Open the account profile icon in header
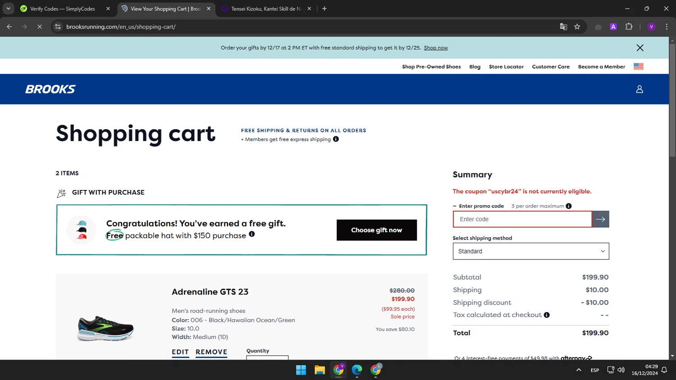This screenshot has height=380, width=676. point(639,89)
